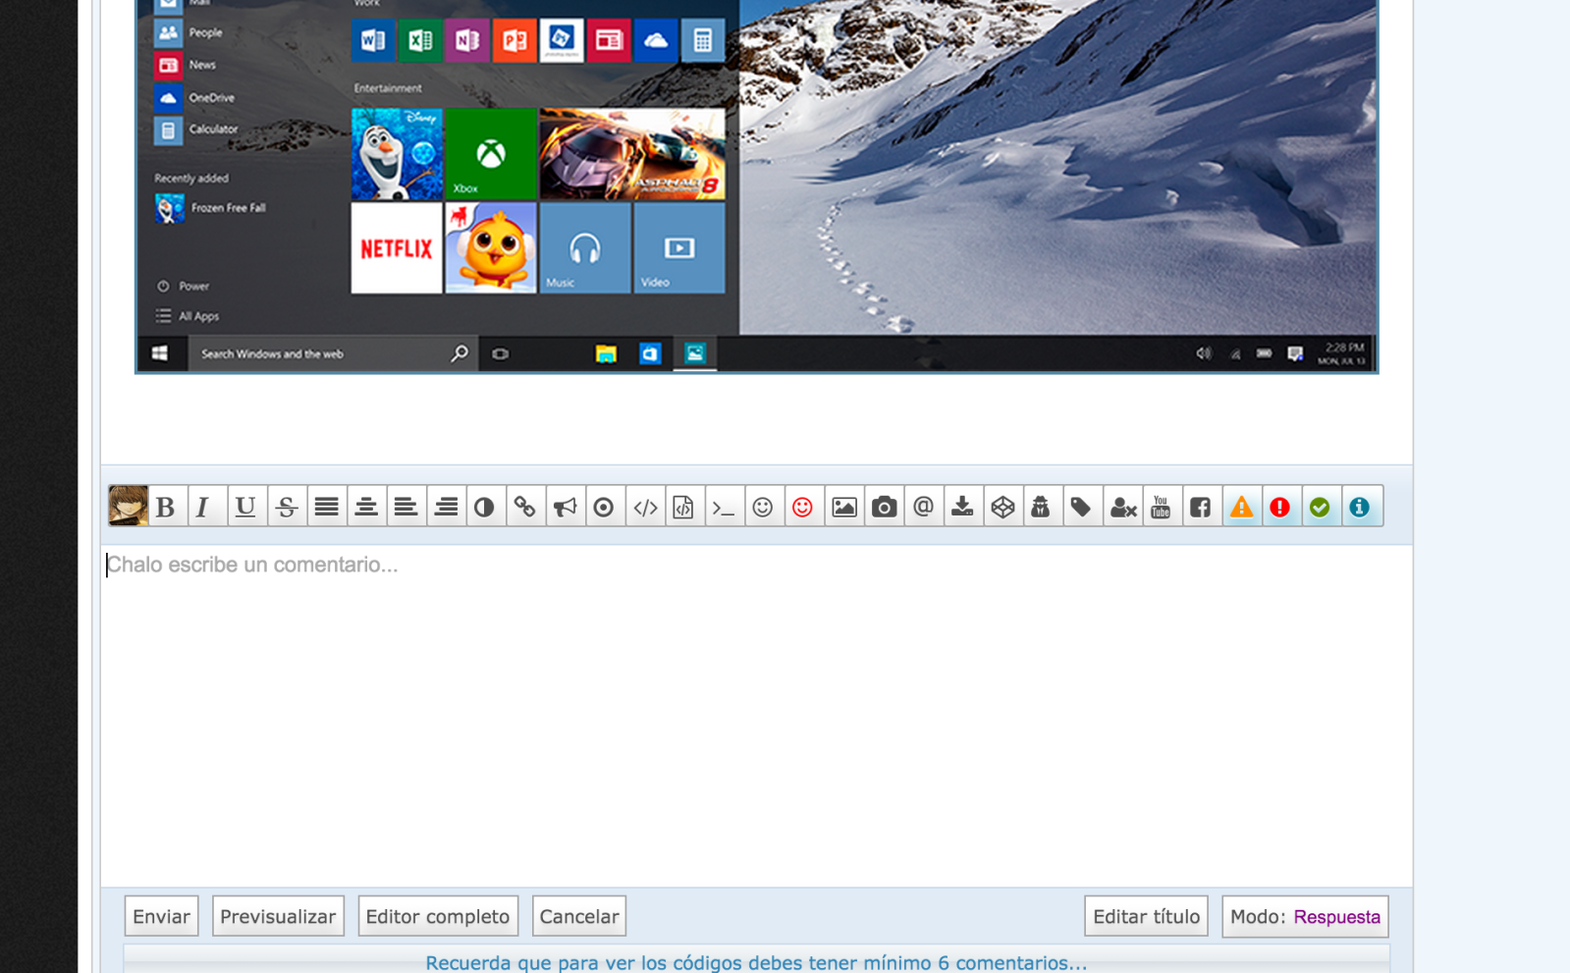
Task: Click the Editar título button
Action: click(1146, 916)
